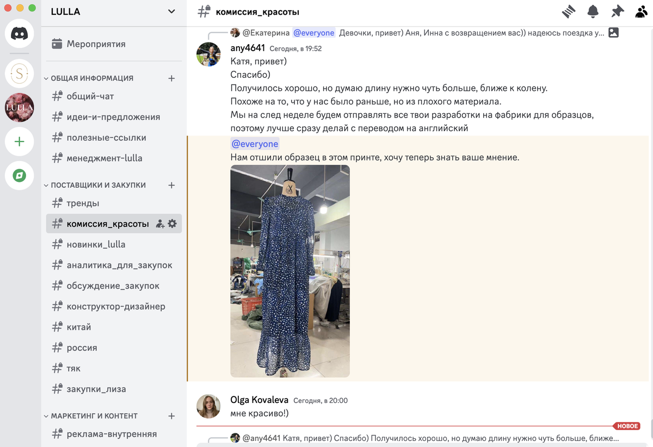Viewport: 653px width, 447px height.
Task: Open the аналитика_для_закупок channel
Action: (114, 265)
